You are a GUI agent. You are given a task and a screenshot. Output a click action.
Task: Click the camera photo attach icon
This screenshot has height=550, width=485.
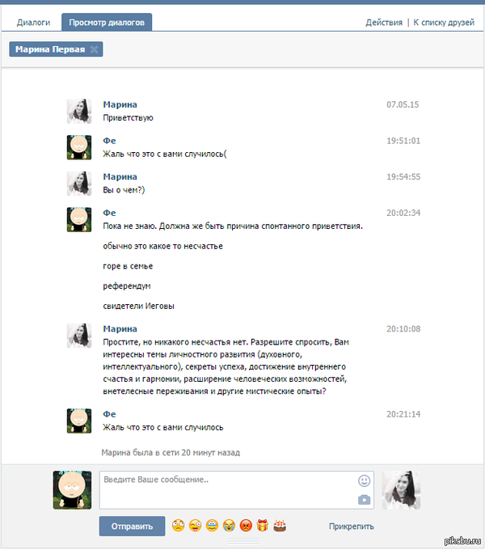coord(364,500)
